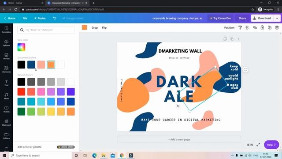Select the white document color swatch

click(61, 64)
